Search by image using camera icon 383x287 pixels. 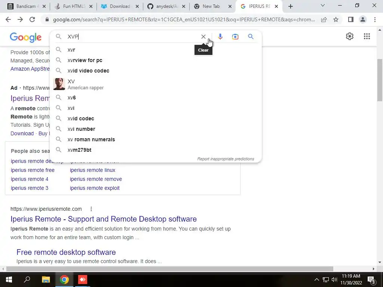click(235, 37)
